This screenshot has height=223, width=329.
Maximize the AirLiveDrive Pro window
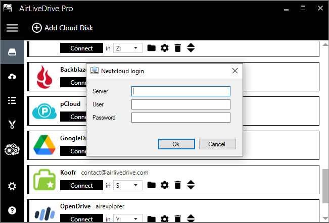point(303,8)
